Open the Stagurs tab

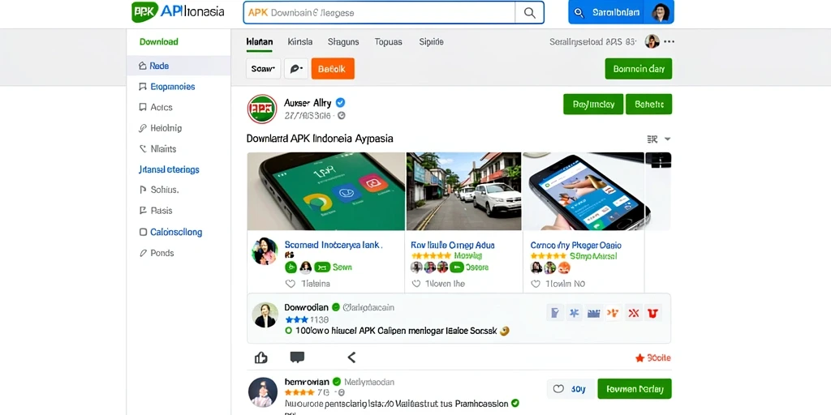click(x=343, y=42)
